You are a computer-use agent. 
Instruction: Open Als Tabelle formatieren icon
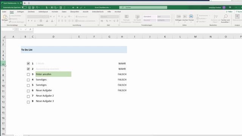click(137, 17)
